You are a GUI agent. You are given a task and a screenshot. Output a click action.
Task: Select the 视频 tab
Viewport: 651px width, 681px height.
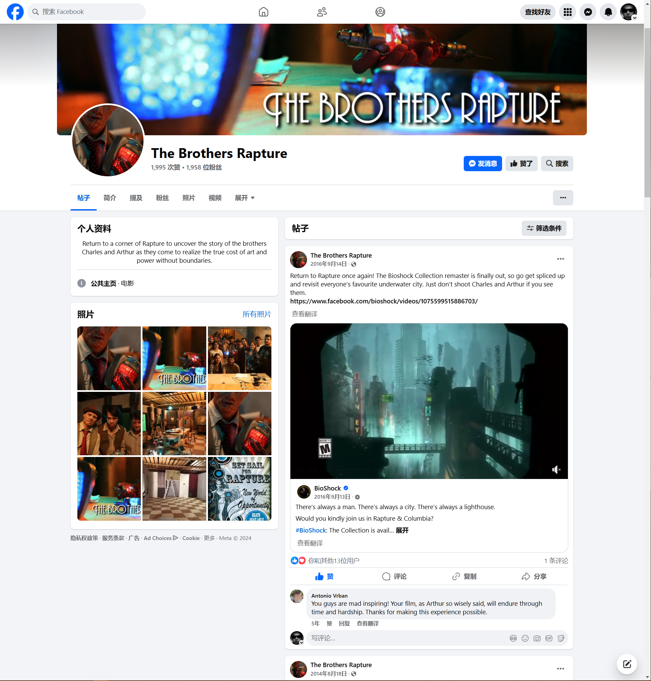(x=215, y=198)
